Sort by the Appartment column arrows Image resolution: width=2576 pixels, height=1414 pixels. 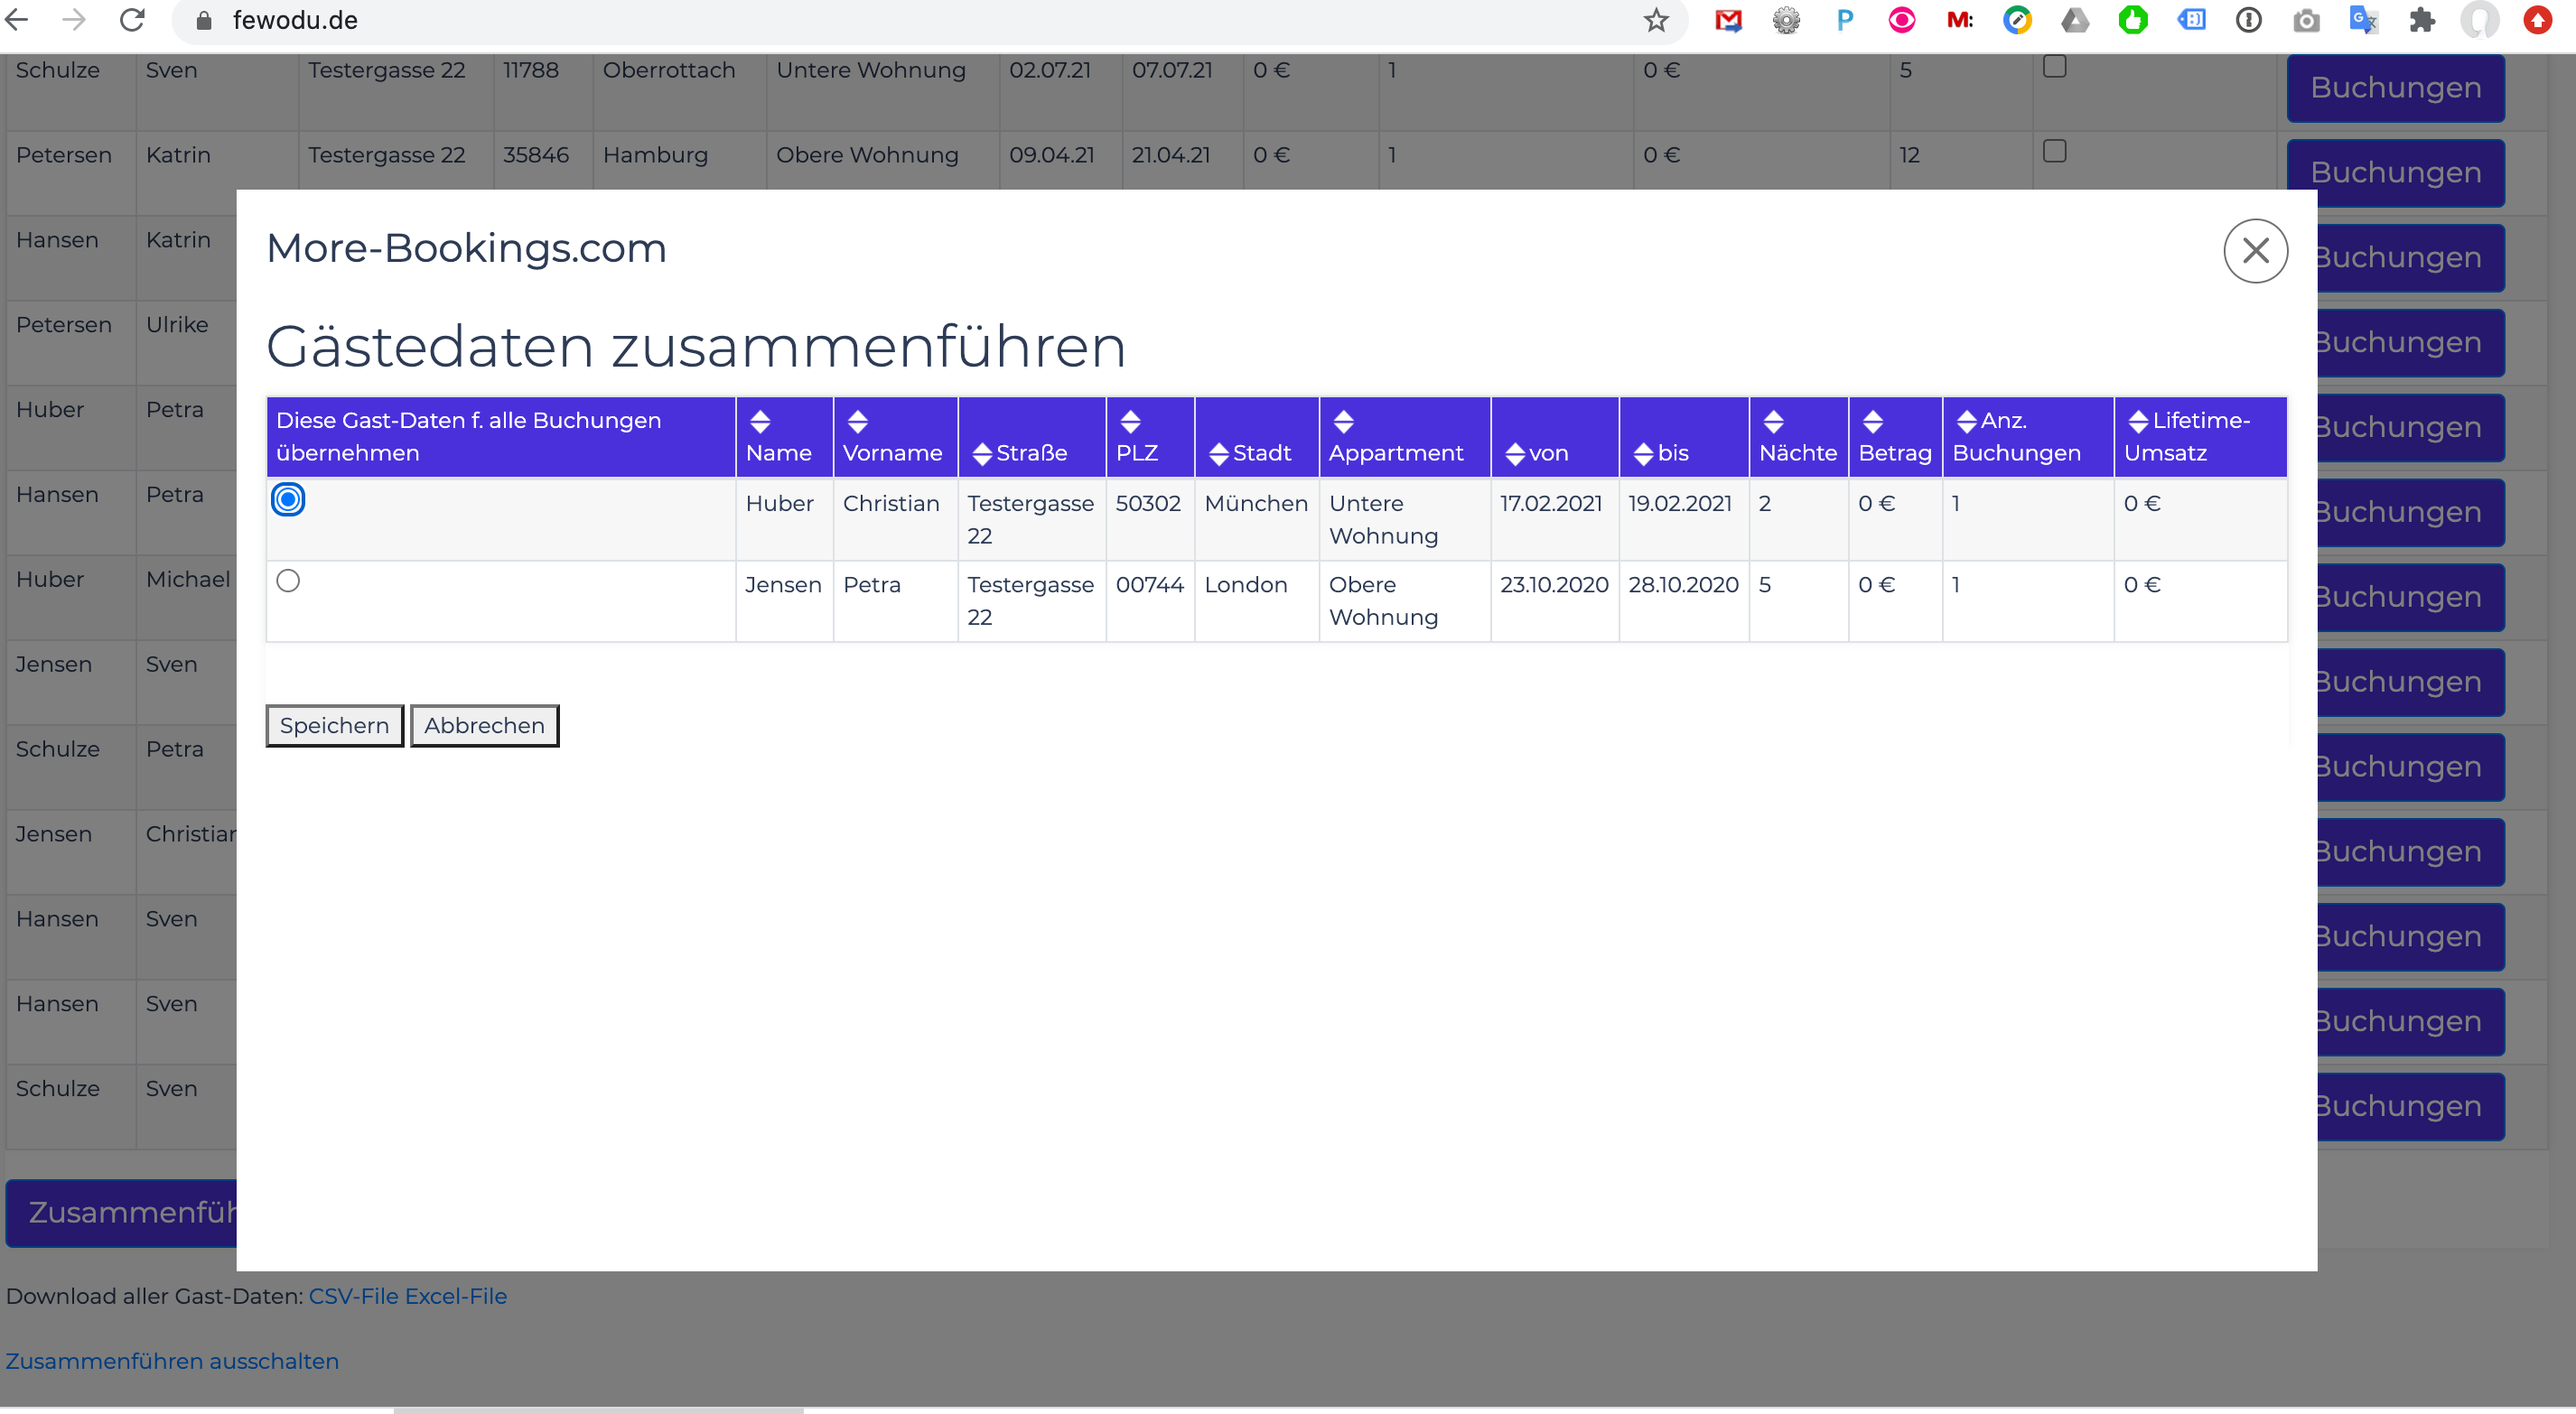1343,421
